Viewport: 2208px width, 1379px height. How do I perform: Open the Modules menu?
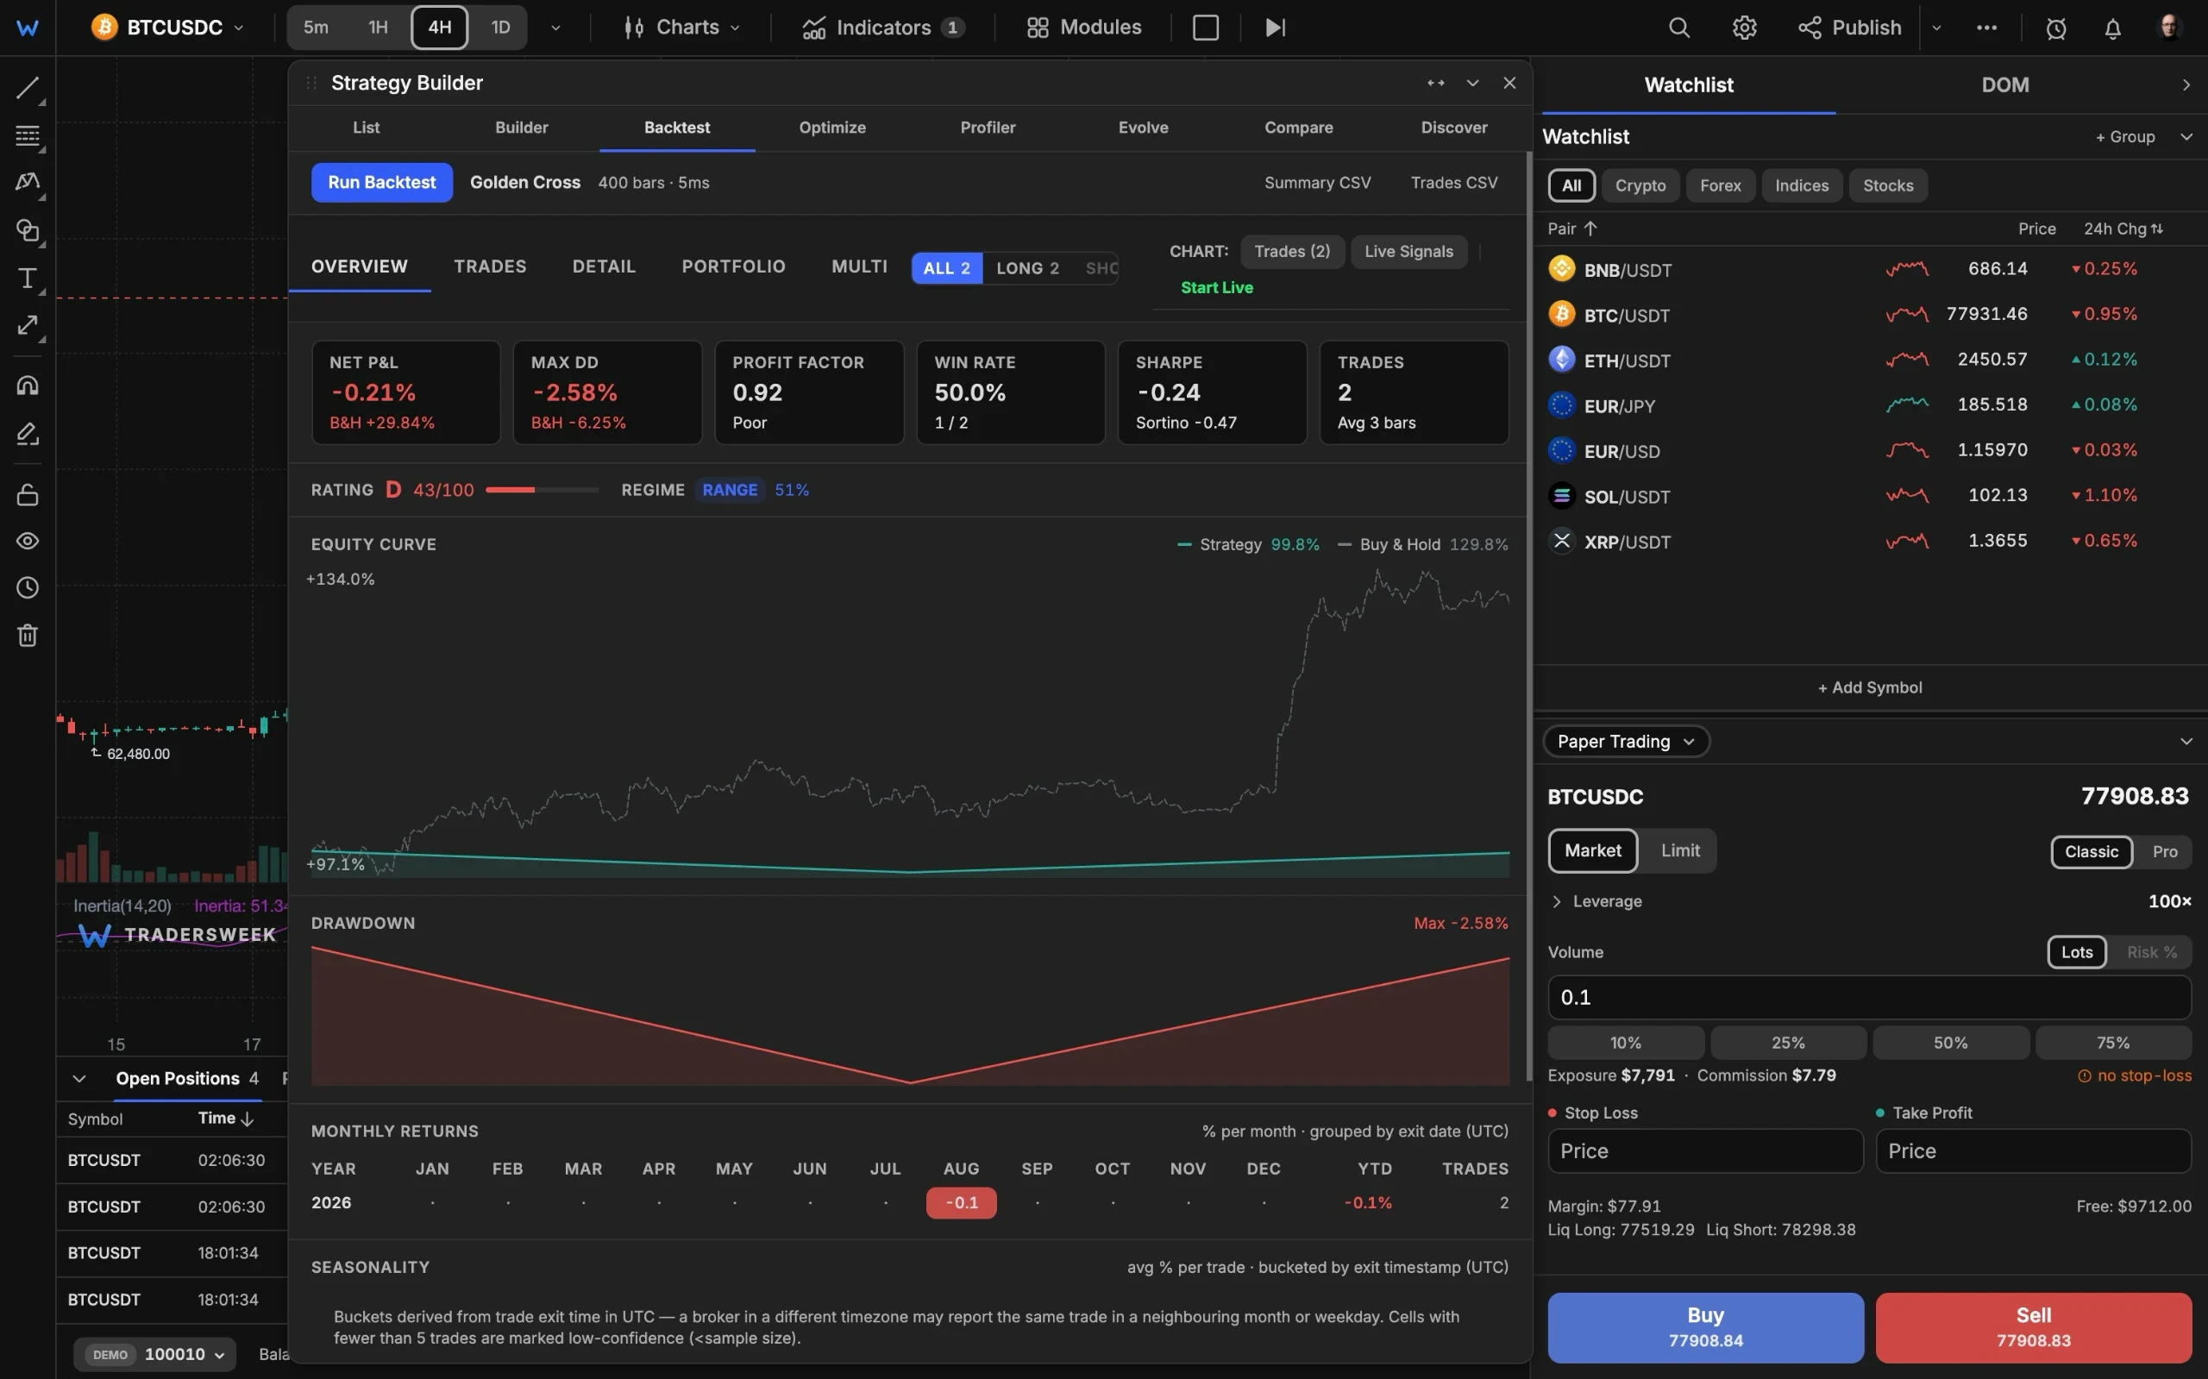pos(1083,28)
